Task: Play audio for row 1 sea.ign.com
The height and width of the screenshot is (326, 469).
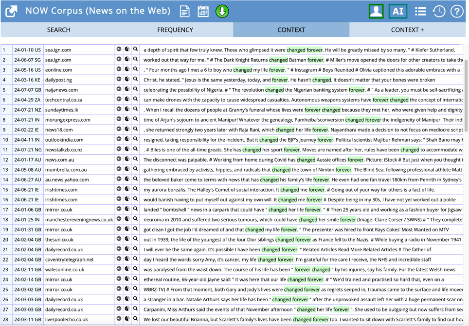Action: tap(119, 49)
